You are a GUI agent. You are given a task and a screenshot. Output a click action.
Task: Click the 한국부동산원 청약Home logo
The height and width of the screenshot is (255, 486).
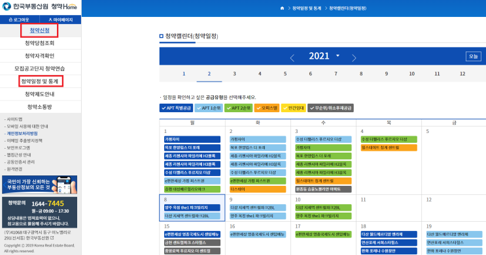click(40, 7)
